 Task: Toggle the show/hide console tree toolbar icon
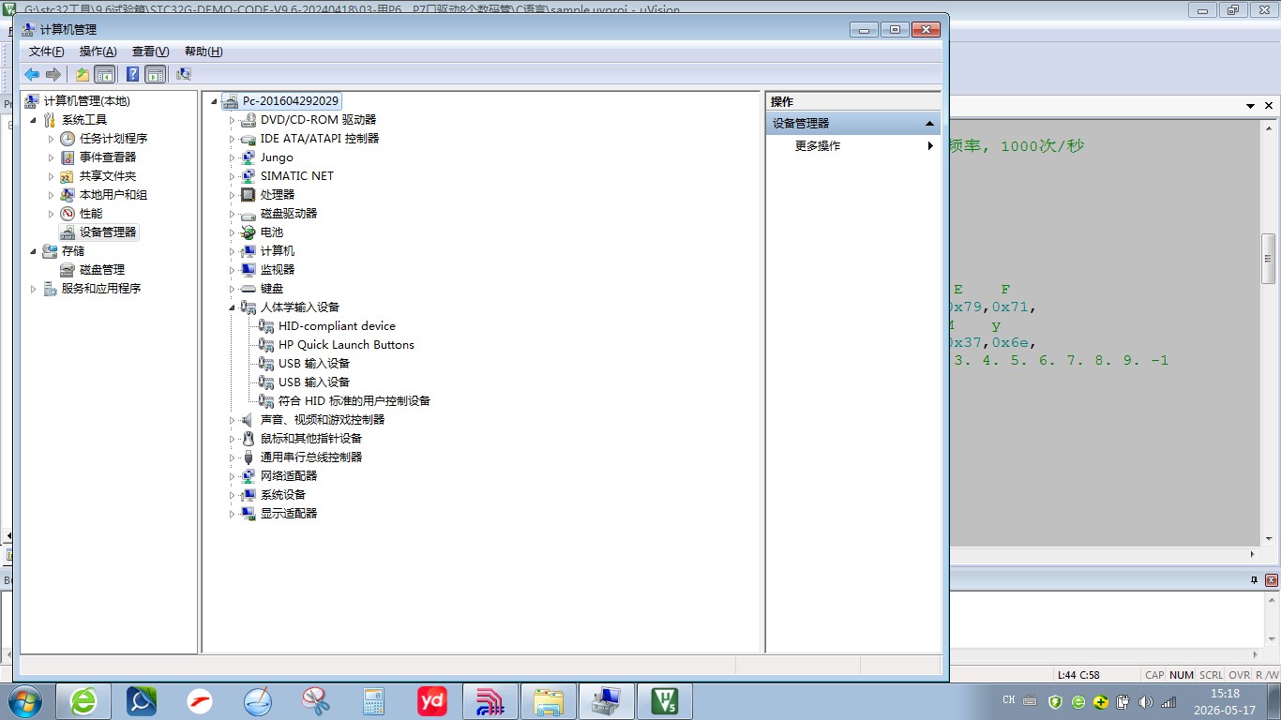(105, 74)
